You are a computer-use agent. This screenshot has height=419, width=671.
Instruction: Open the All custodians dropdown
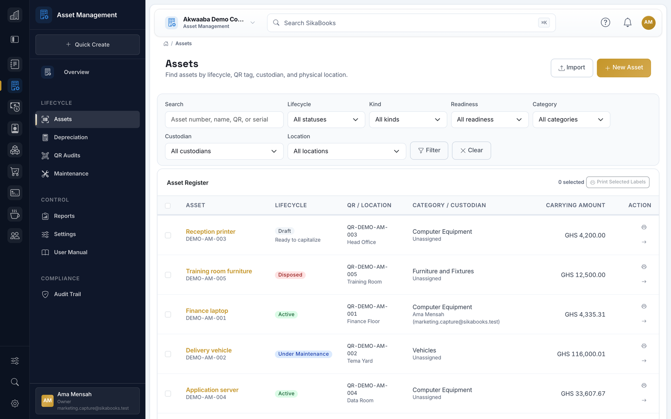(x=224, y=151)
